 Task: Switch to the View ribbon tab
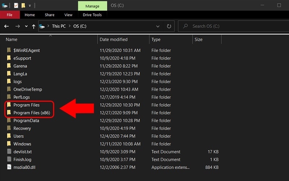click(68, 15)
